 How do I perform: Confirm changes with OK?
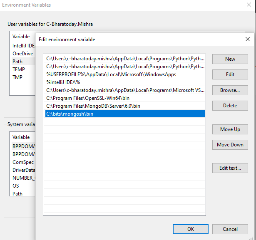(x=191, y=229)
